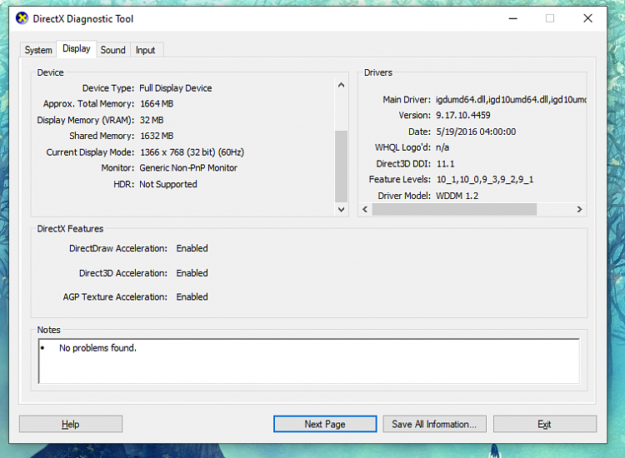The image size is (625, 458).
Task: Click Drivers panel scroll right arrow
Action: [x=579, y=209]
